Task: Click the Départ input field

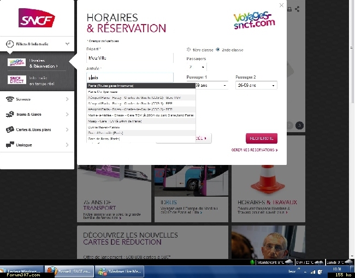Action: point(129,57)
